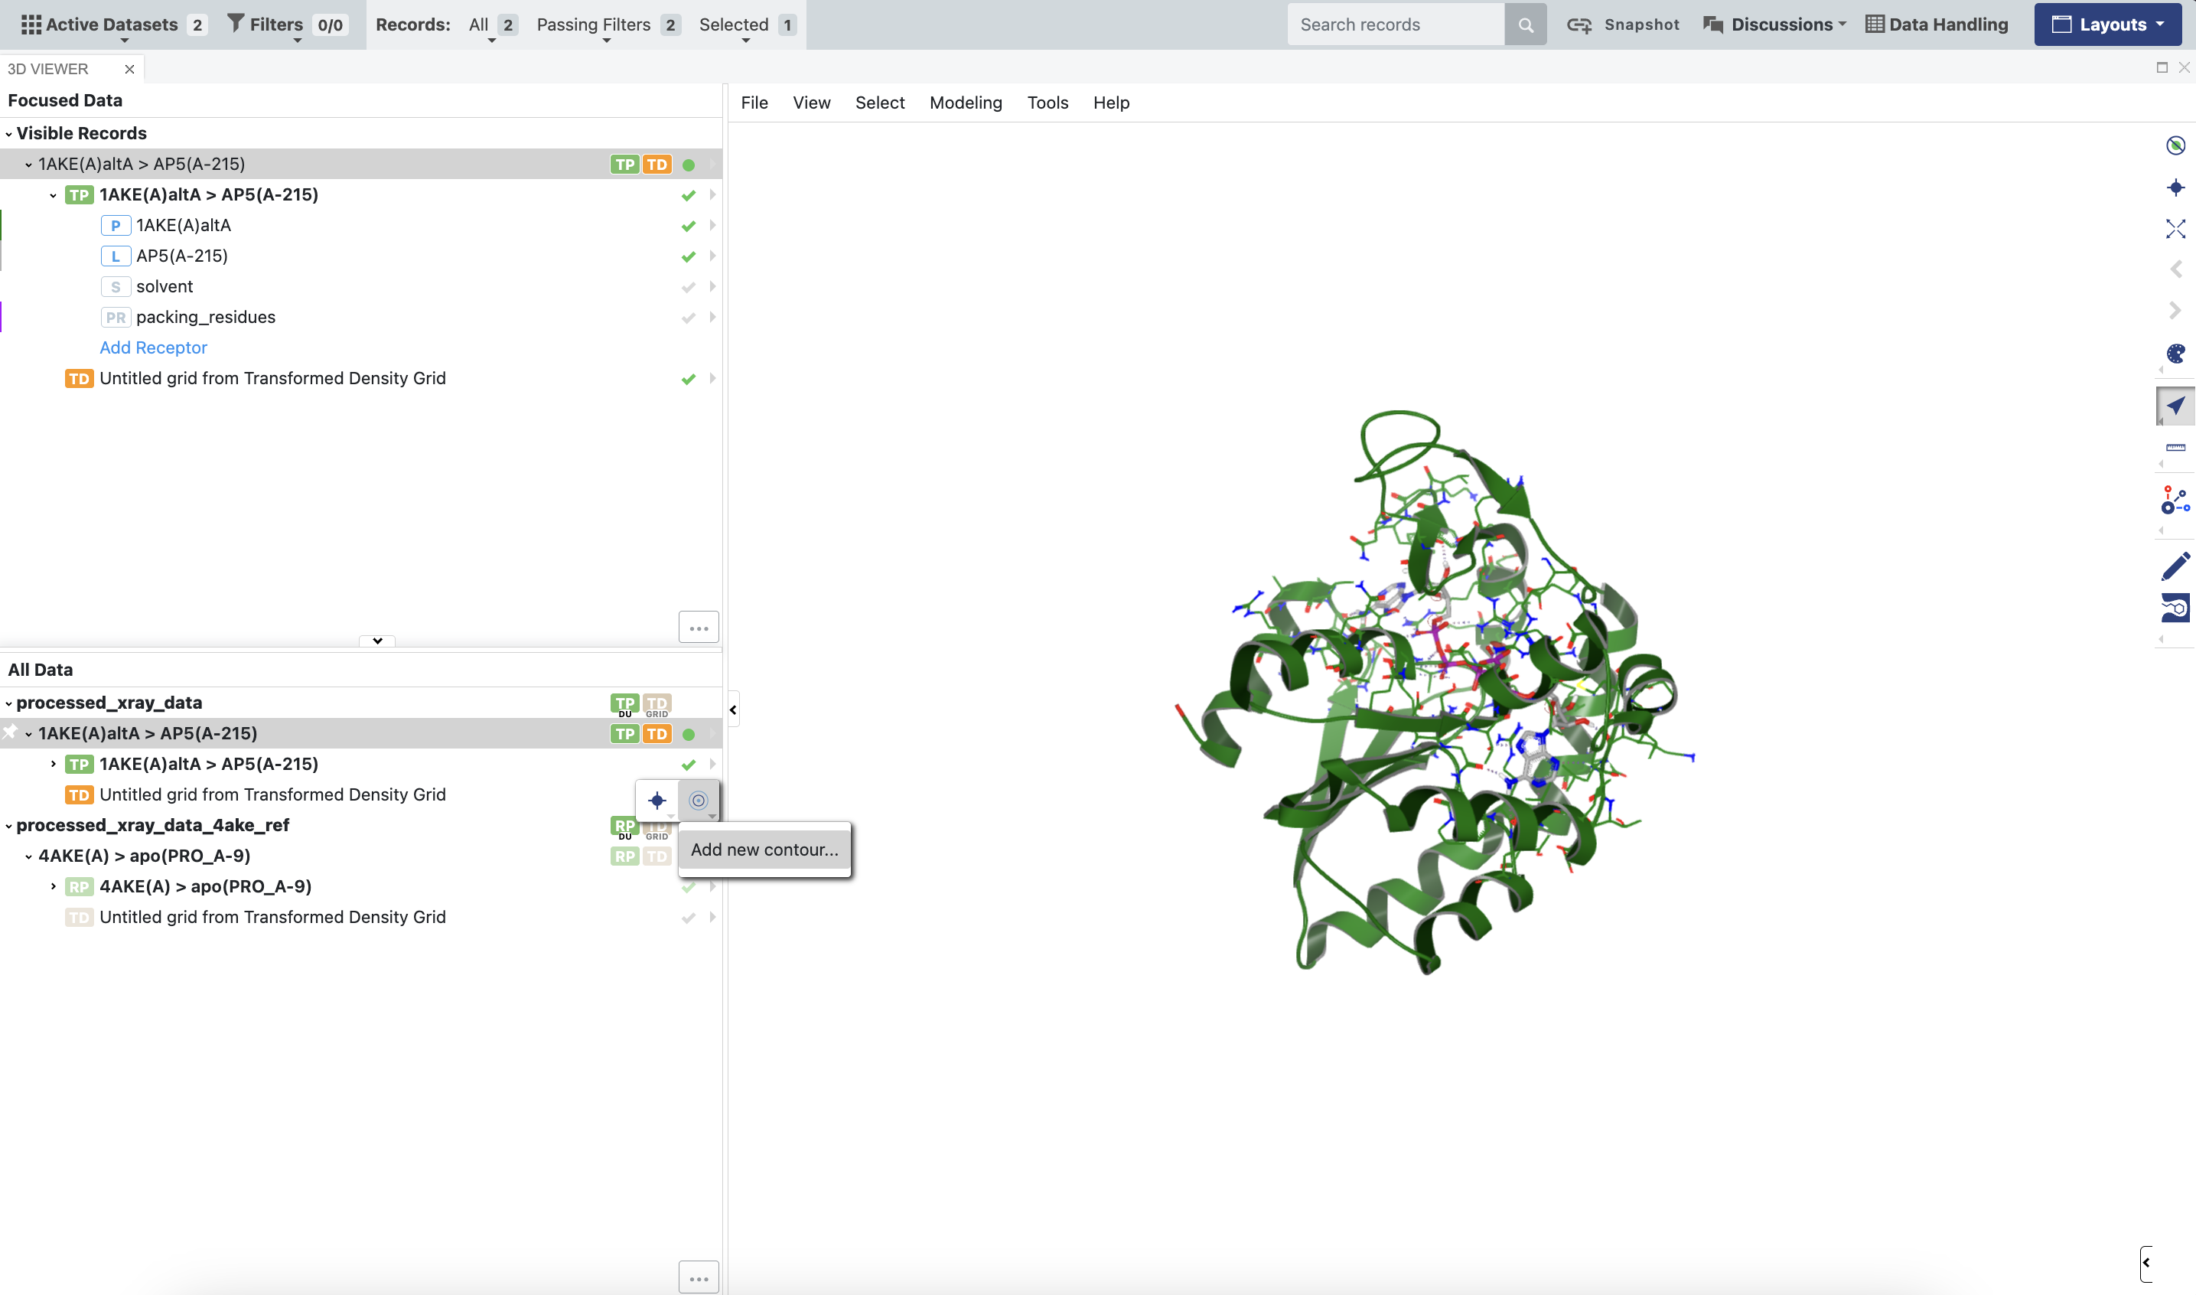Viewport: 2196px width, 1295px height.
Task: Click the pencil edit tool
Action: pyautogui.click(x=2175, y=566)
